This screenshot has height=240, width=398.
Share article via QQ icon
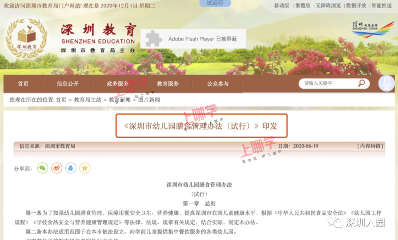point(71,168)
